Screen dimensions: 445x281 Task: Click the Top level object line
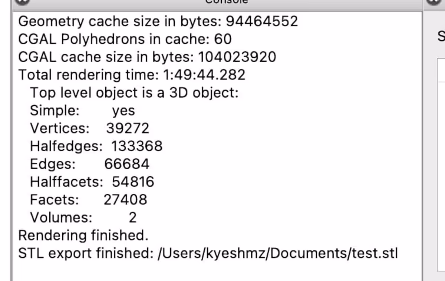[134, 93]
